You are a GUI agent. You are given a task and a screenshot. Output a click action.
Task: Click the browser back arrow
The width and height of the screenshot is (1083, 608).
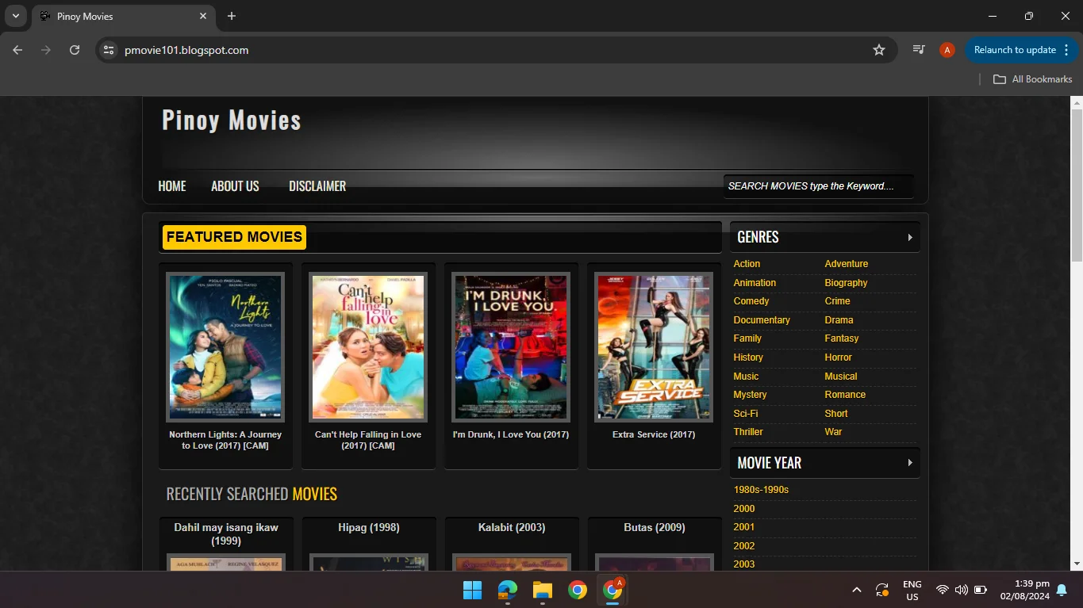tap(17, 50)
